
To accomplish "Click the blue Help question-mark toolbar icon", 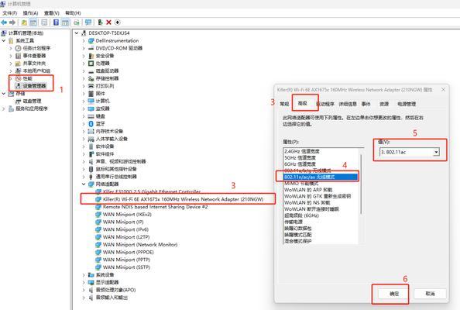I will pyautogui.click(x=56, y=22).
